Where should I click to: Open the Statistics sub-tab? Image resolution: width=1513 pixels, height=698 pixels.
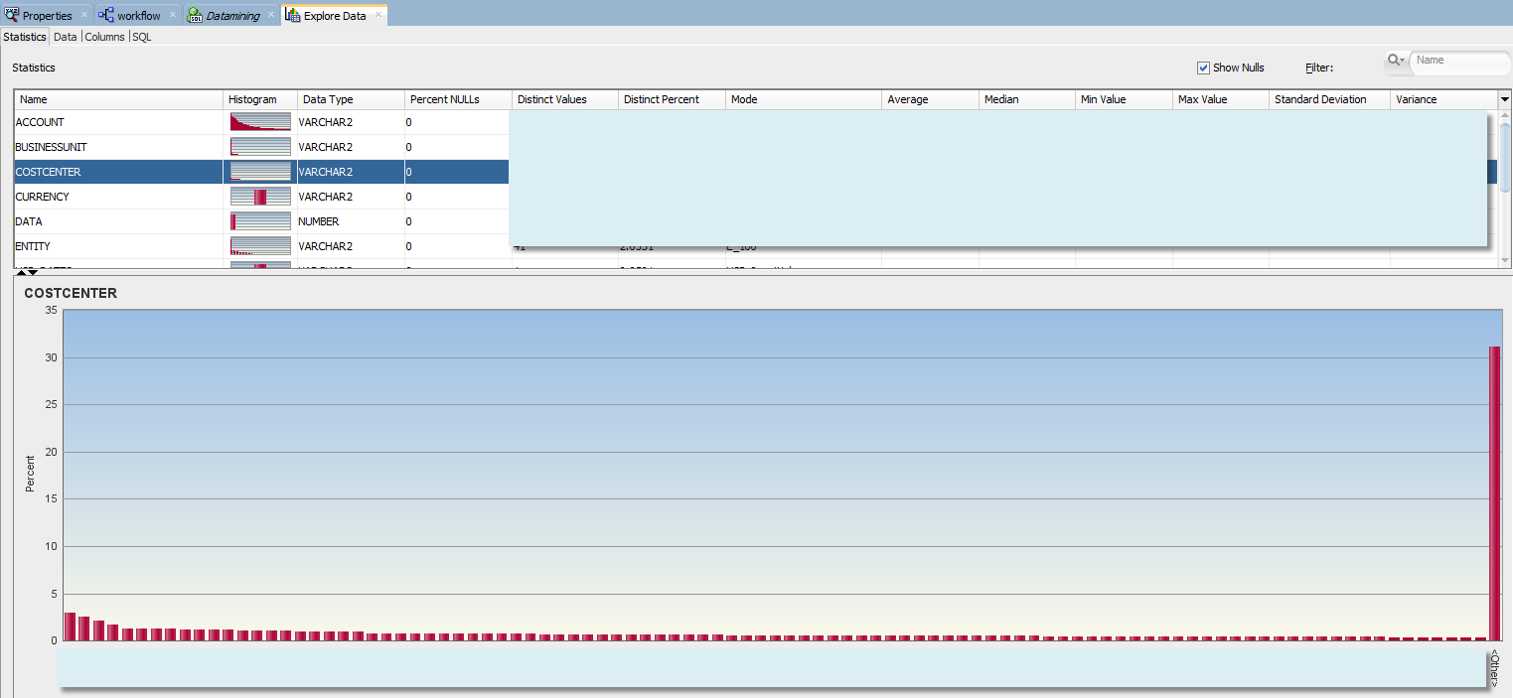(25, 37)
